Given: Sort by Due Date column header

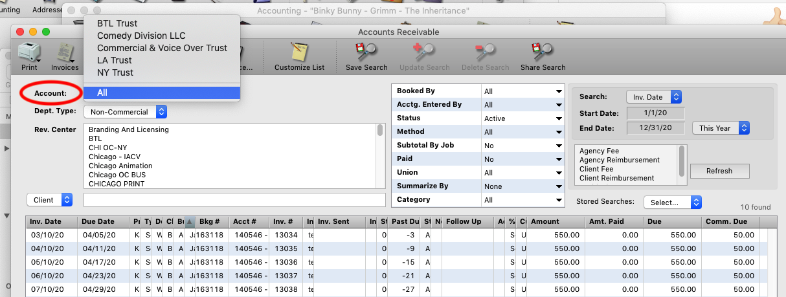Looking at the screenshot, I should click(104, 221).
